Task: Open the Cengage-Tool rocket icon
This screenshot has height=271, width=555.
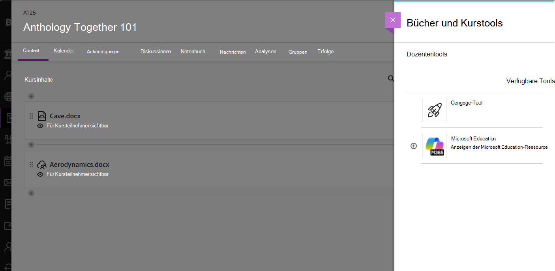Action: point(435,110)
